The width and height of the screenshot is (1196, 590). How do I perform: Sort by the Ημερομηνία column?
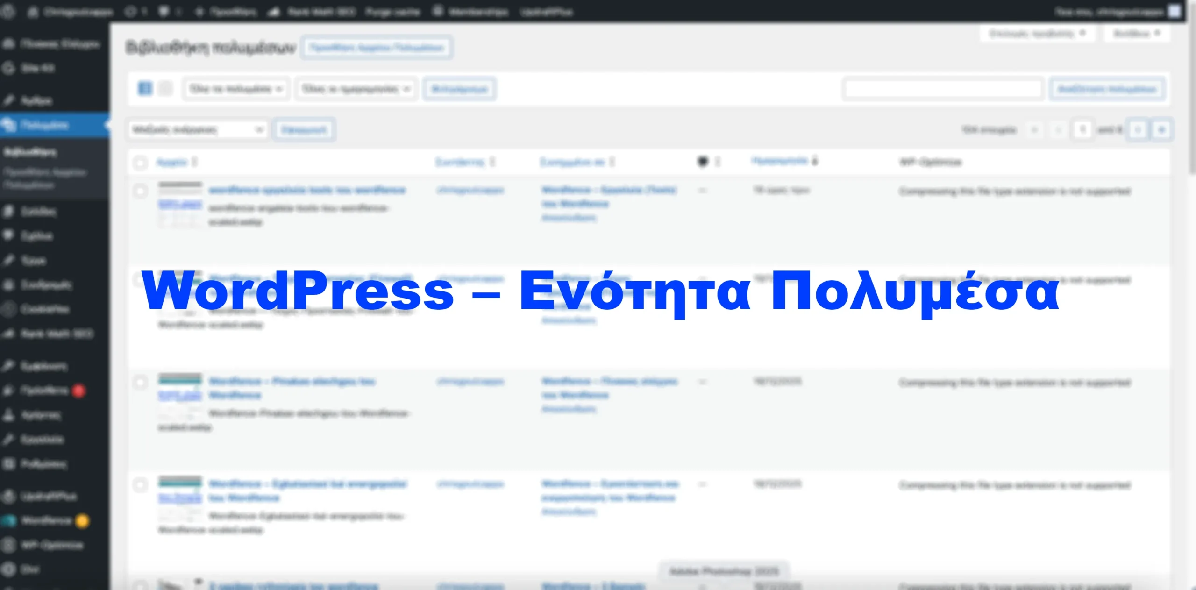coord(784,161)
